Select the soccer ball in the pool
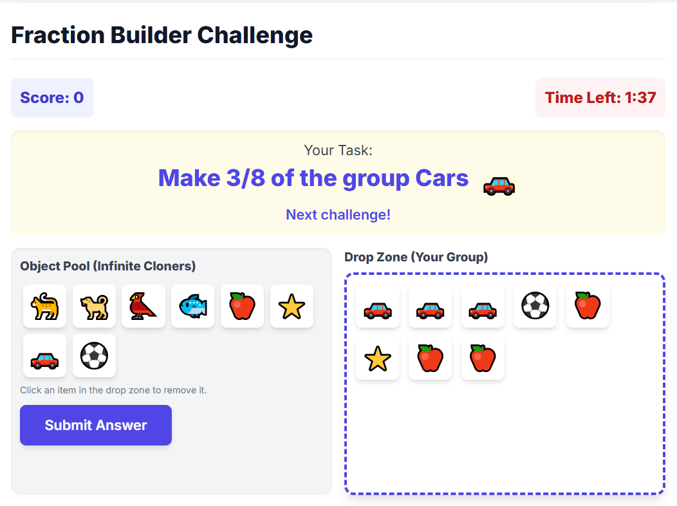This screenshot has height=506, width=677. (x=95, y=356)
